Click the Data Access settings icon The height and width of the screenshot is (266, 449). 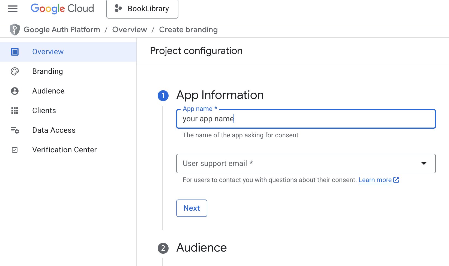(15, 130)
